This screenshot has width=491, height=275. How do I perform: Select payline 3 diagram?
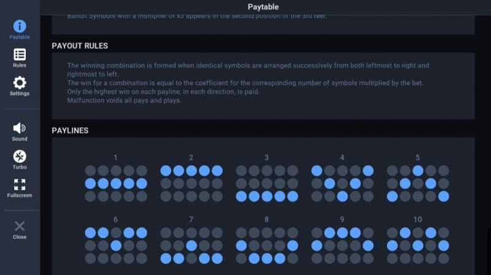tap(266, 183)
